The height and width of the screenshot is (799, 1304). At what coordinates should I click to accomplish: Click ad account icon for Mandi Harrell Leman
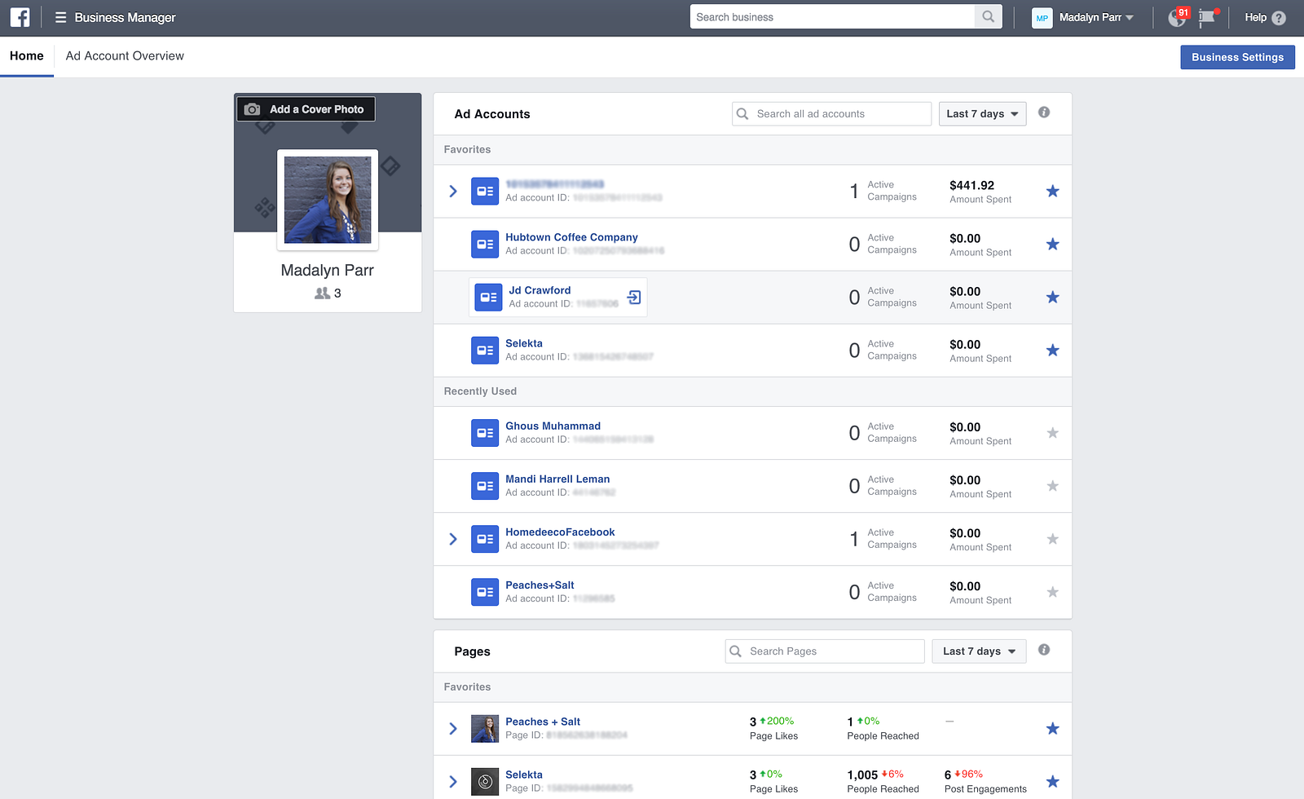(485, 486)
